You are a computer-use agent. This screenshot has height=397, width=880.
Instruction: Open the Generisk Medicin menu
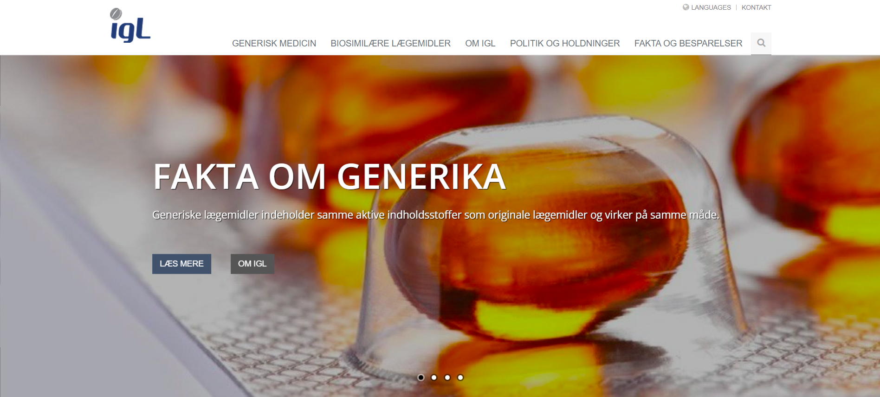(274, 43)
